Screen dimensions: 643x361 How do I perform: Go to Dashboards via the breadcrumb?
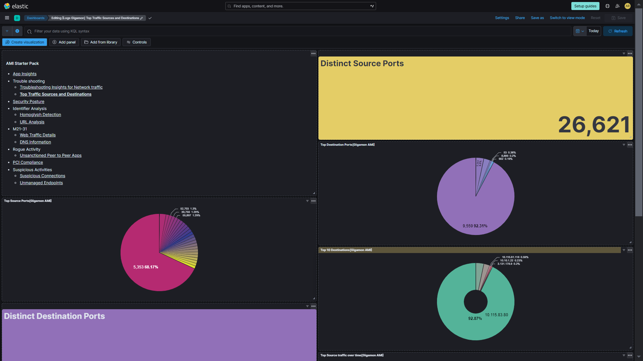[x=35, y=18]
